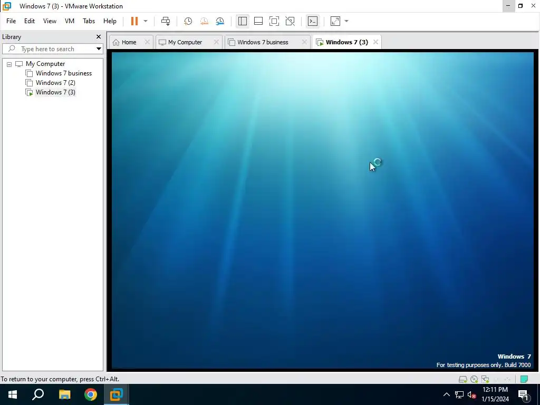Image resolution: width=540 pixels, height=405 pixels.
Task: Toggle Unity mode icon
Action: pyautogui.click(x=291, y=21)
